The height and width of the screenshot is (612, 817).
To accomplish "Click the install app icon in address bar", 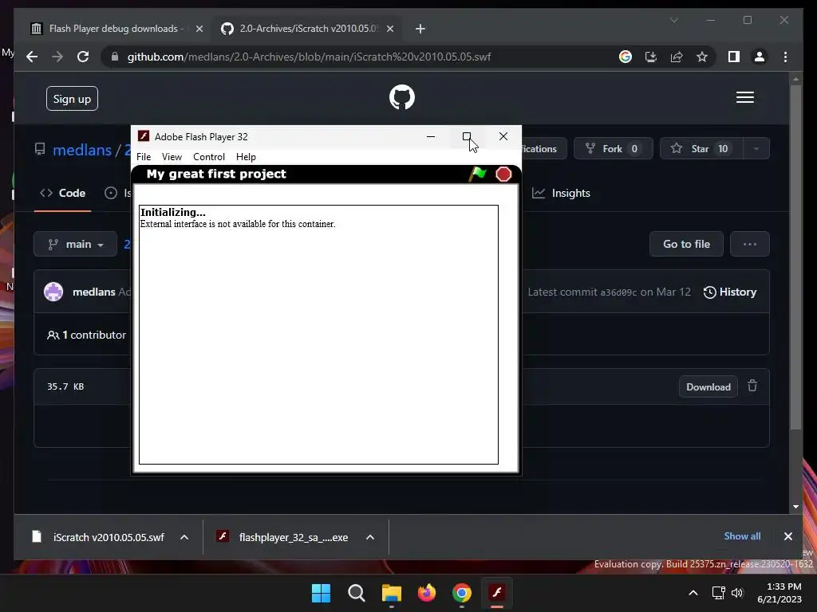I will [x=651, y=57].
